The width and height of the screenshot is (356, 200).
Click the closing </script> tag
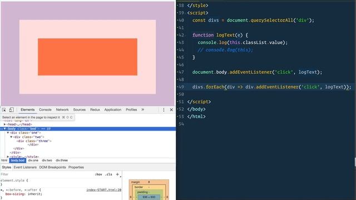pyautogui.click(x=199, y=102)
